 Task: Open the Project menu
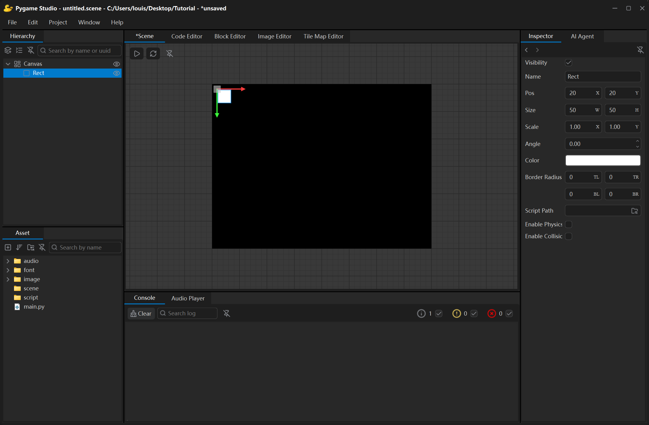tap(58, 22)
